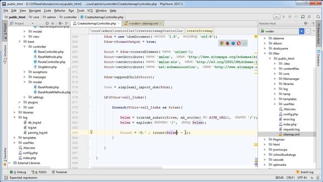Viewport: 323px width, 182px height.
Task: Expand the delamie folder in Remote Host
Action: (265, 38)
